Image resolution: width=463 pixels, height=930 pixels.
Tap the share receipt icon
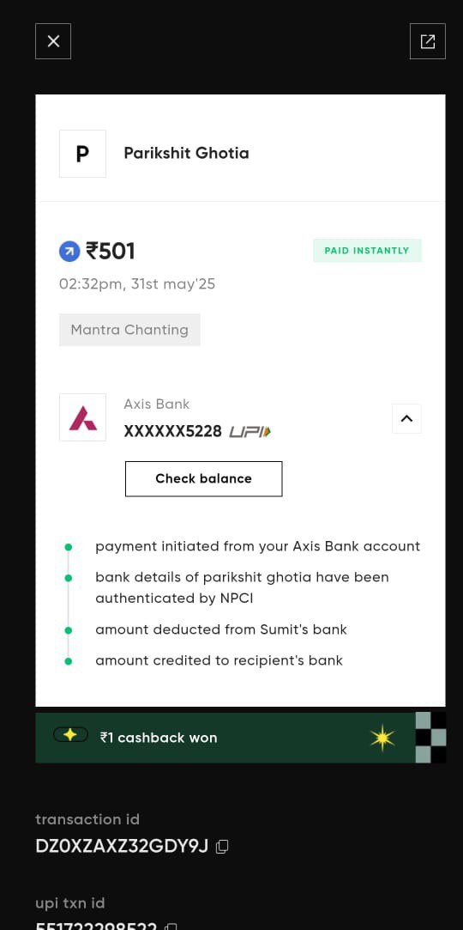(x=428, y=41)
